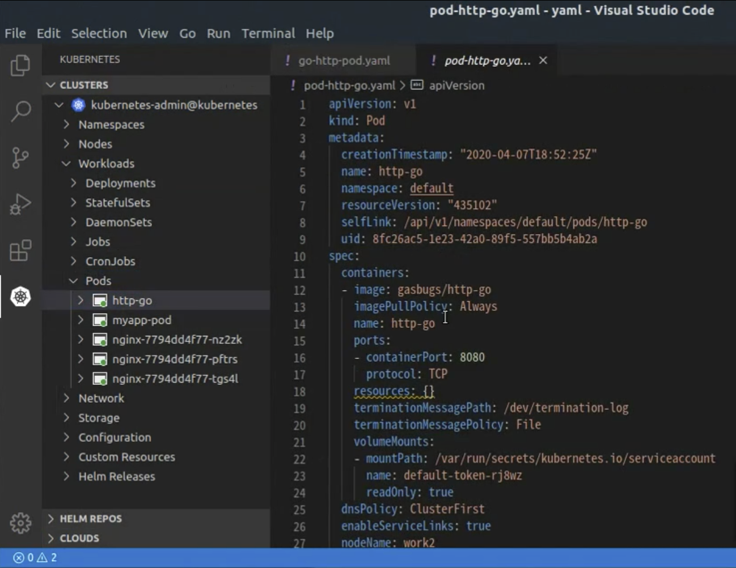Click the pod-http-go.yaml breadcrumb
Image resolution: width=736 pixels, height=568 pixels.
pyautogui.click(x=349, y=86)
